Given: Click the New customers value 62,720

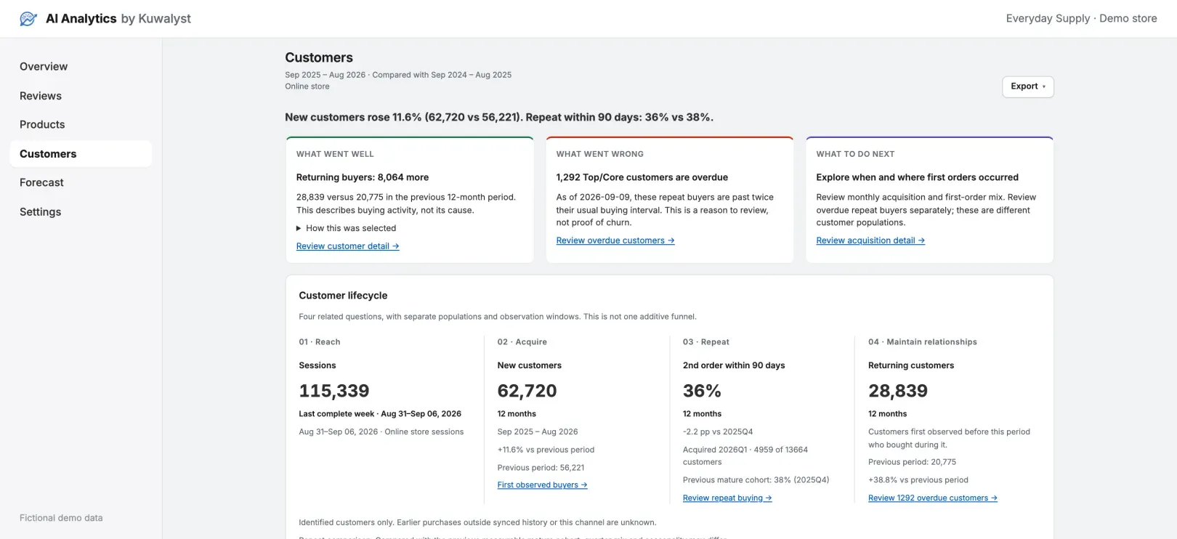Looking at the screenshot, I should coord(527,391).
